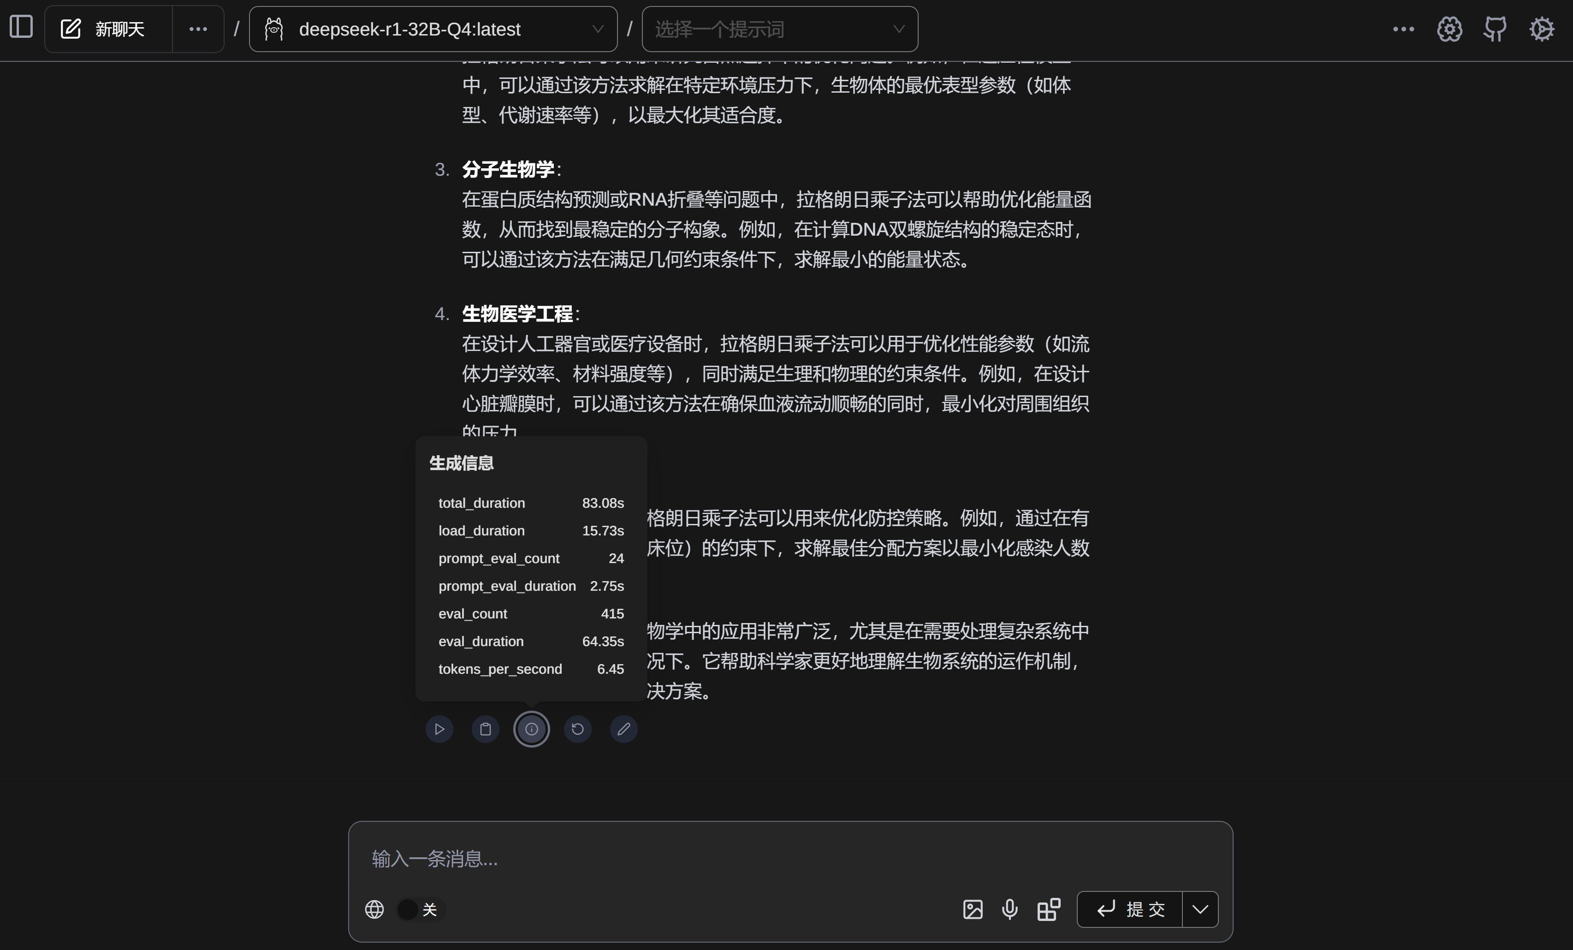Open the GitHub link icon
The height and width of the screenshot is (950, 1573).
[x=1495, y=29]
